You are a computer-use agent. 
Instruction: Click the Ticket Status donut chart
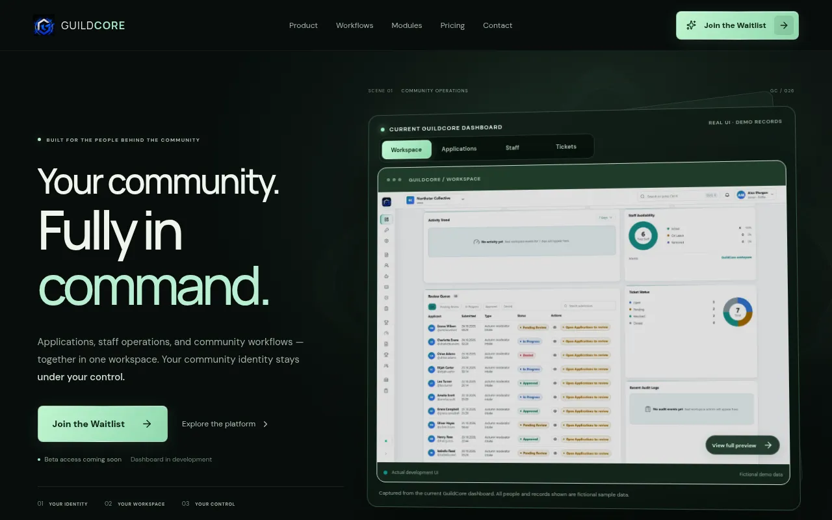pos(737,312)
